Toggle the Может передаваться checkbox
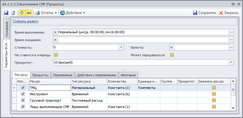 172,55
